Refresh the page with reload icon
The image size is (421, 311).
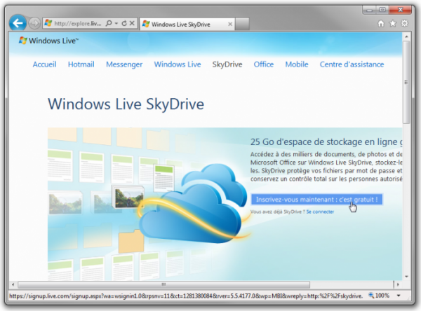point(124,23)
